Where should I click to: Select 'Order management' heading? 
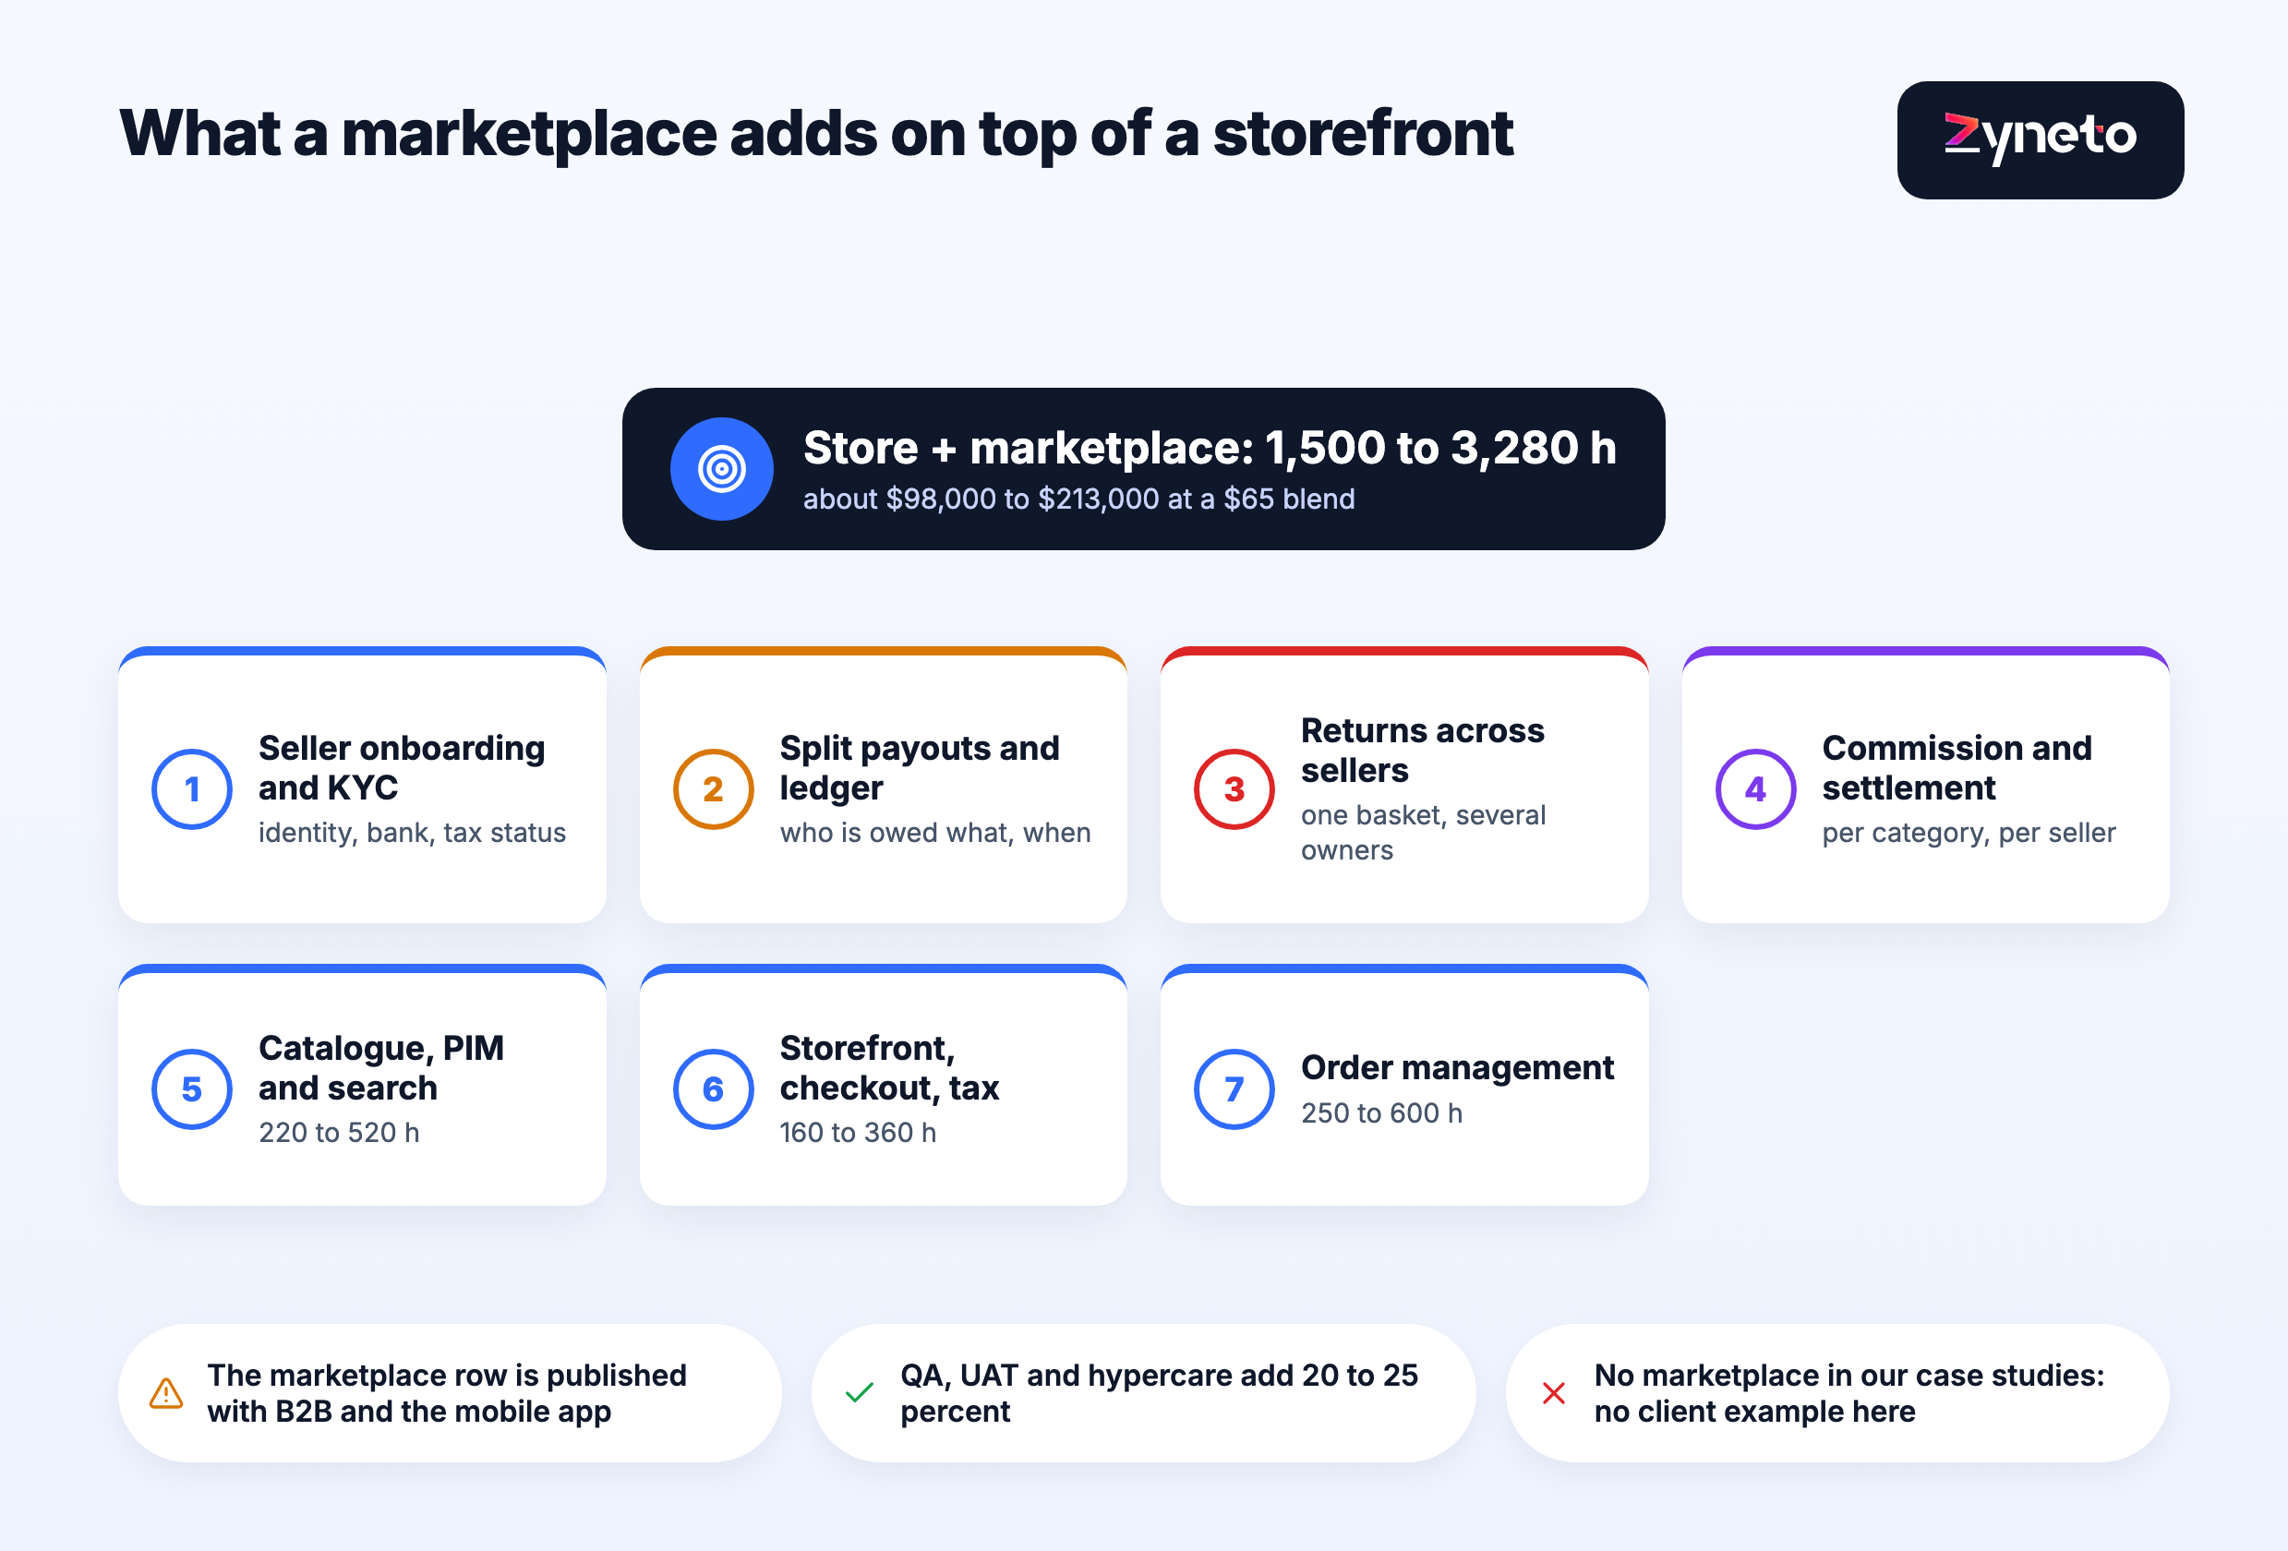(x=1457, y=1068)
